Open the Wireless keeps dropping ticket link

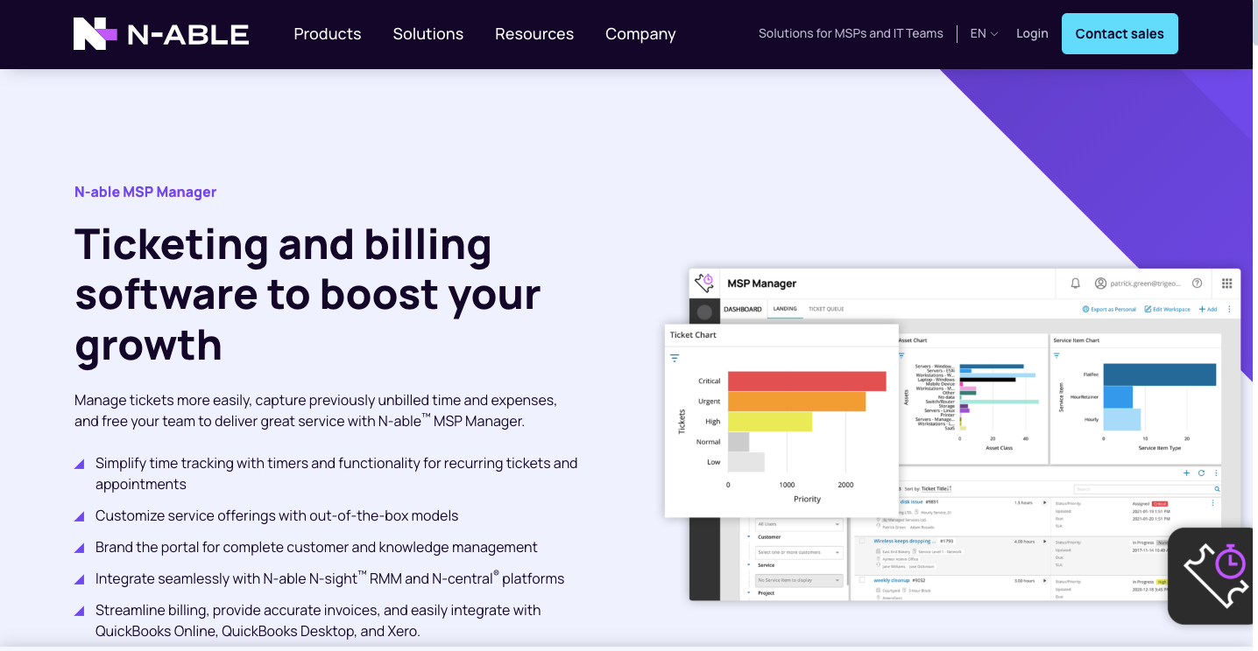905,541
